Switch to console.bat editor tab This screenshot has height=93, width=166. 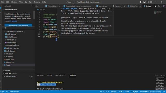pyautogui.click(x=103, y=6)
